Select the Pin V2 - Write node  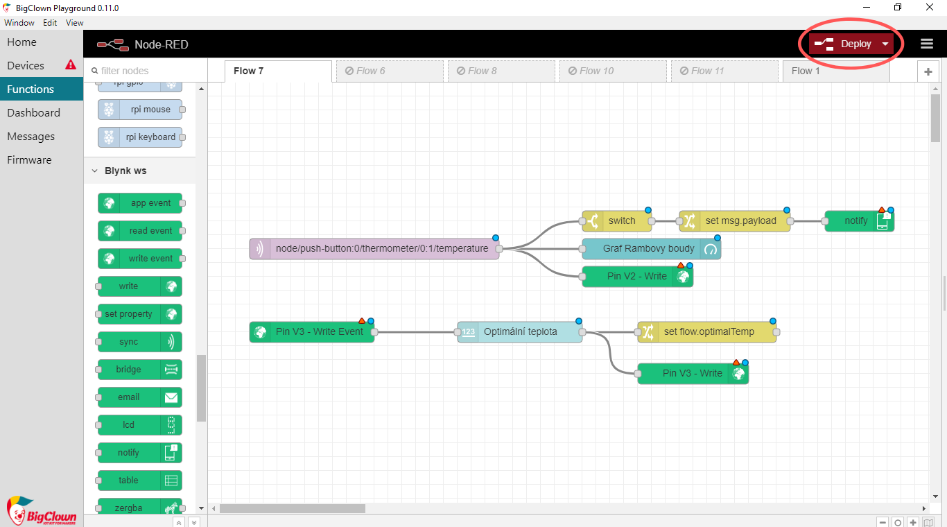[x=638, y=276]
